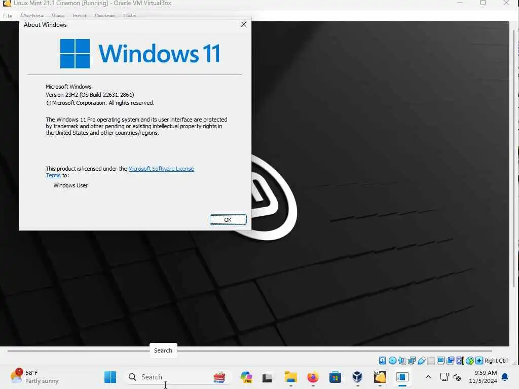This screenshot has width=519, height=389.
Task: Click the network adapter indicator icon
Action: coord(412,361)
